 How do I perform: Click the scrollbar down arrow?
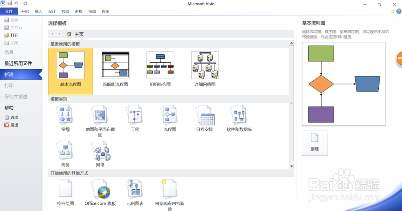(291, 166)
